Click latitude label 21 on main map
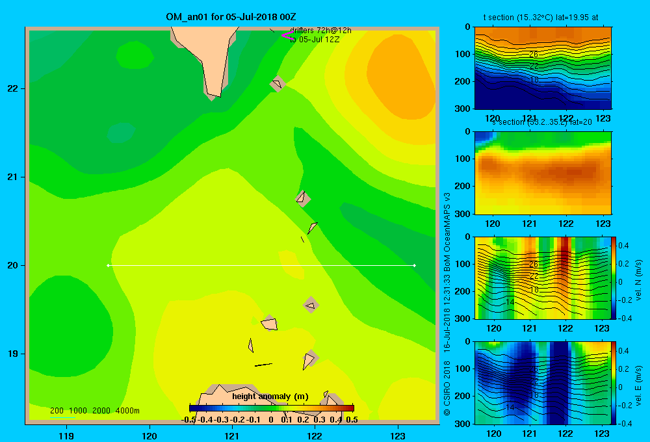650x442 pixels. (x=13, y=177)
